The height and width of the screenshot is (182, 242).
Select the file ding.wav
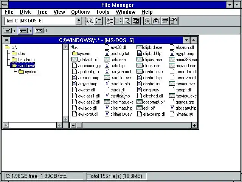[x=148, y=90]
